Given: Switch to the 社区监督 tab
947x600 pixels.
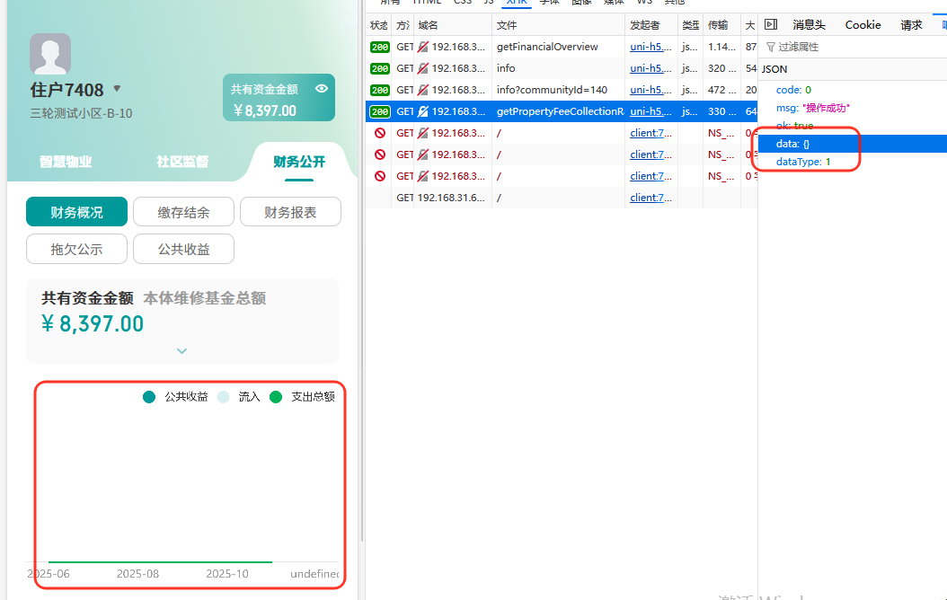Looking at the screenshot, I should (x=182, y=162).
